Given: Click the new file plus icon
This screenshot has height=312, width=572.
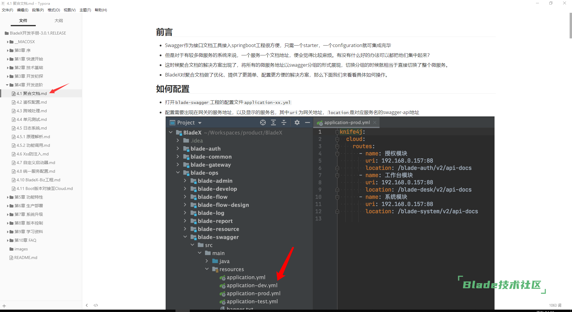Looking at the screenshot, I should [4, 306].
